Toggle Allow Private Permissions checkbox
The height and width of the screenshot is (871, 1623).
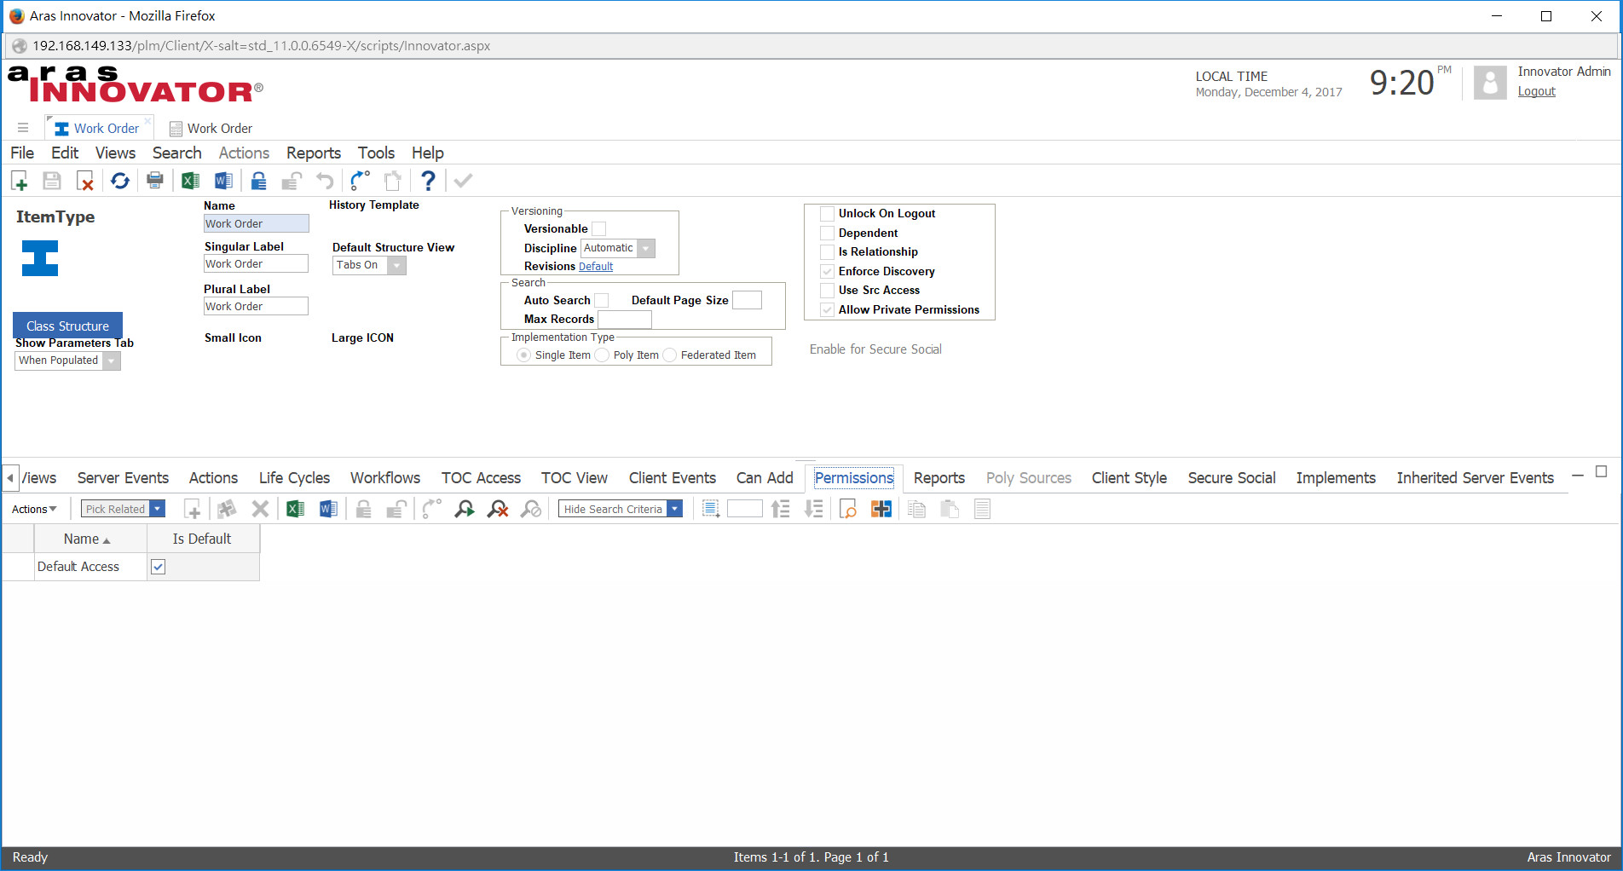827,309
